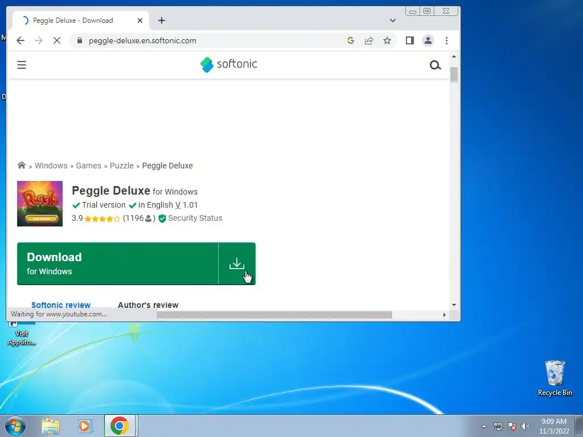The image size is (583, 437).
Task: Open the Windows Start button
Action: coord(15,426)
